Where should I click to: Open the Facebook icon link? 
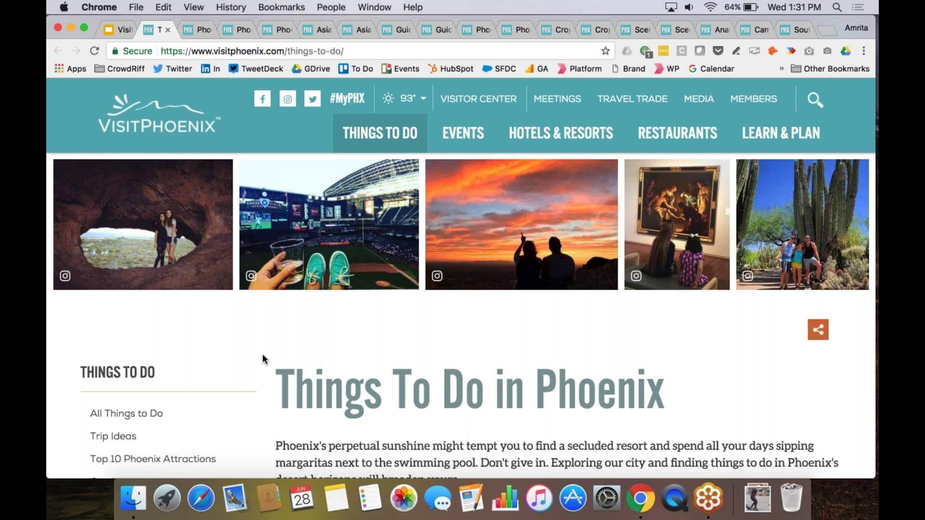coord(263,98)
